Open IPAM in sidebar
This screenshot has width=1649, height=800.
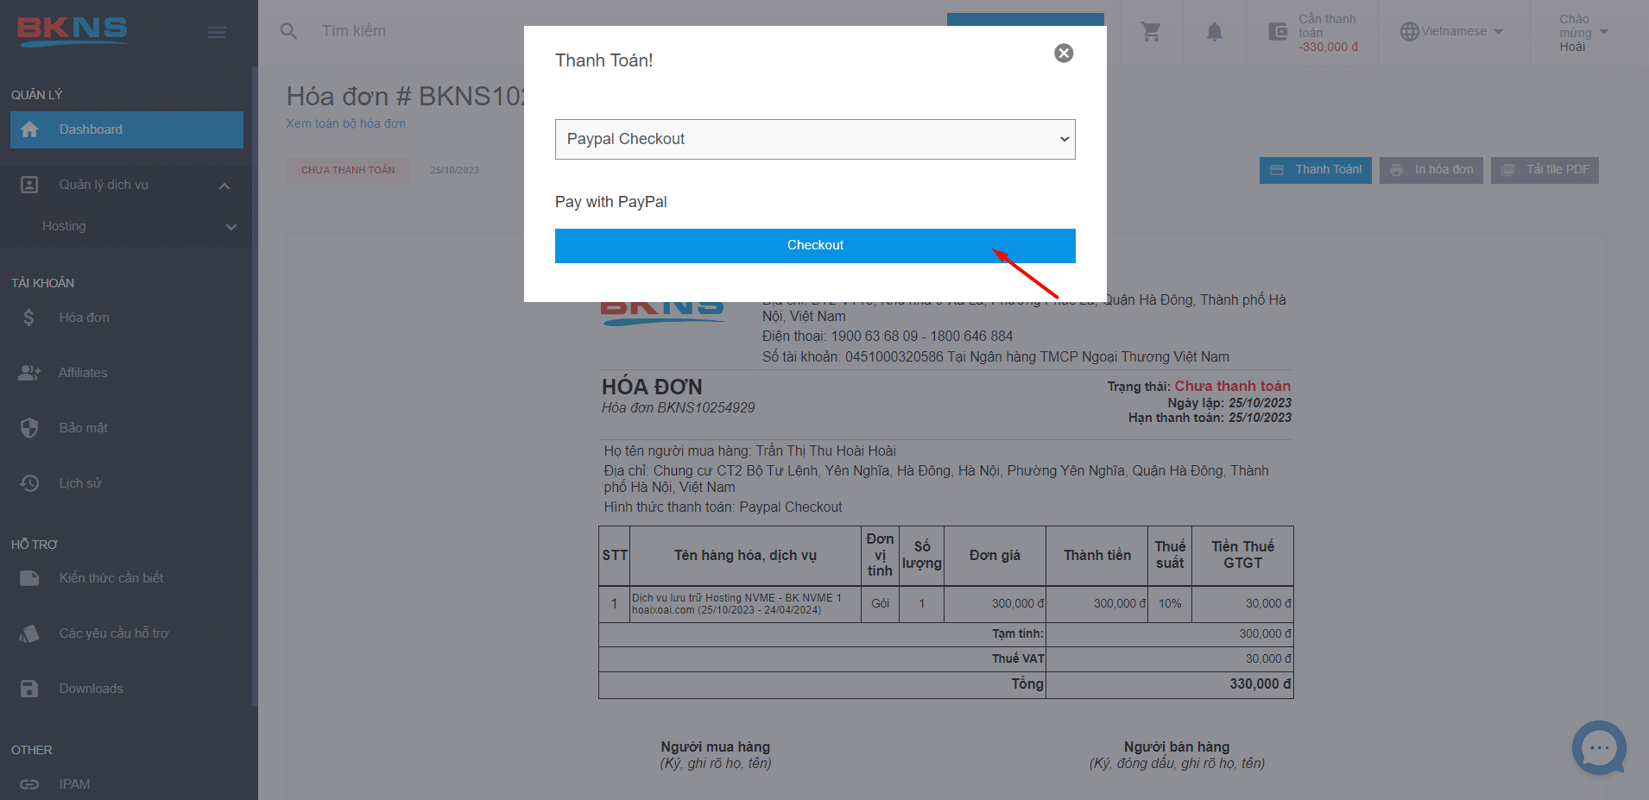coord(74,784)
